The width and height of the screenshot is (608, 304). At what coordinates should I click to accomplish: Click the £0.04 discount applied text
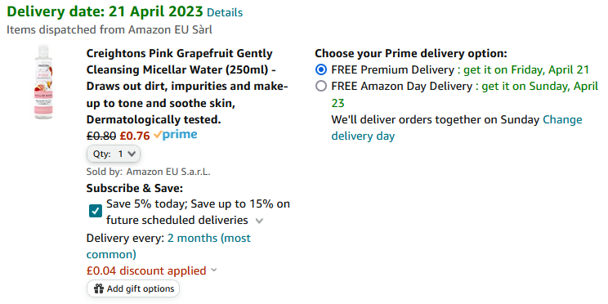(x=146, y=270)
